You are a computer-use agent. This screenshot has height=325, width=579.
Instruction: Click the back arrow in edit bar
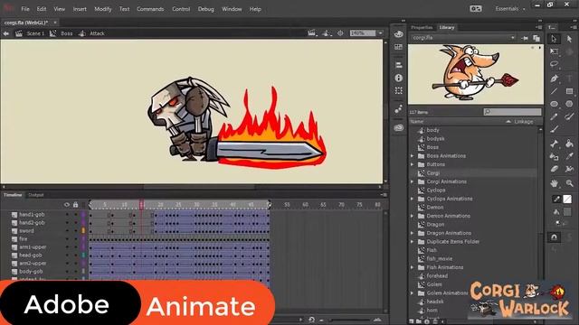[6, 33]
